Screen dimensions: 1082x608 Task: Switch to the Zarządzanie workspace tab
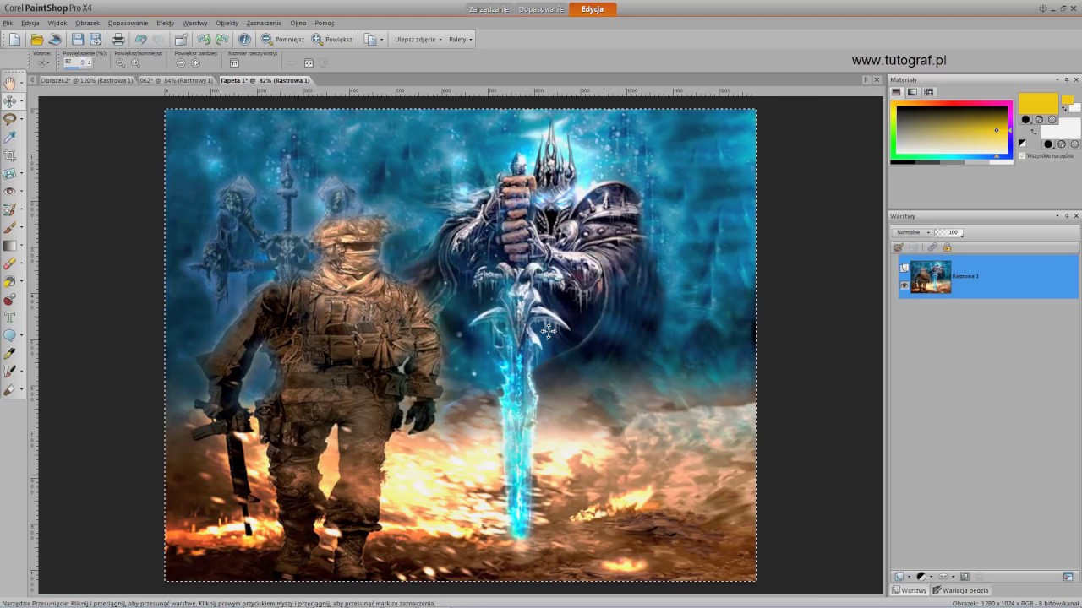click(489, 9)
